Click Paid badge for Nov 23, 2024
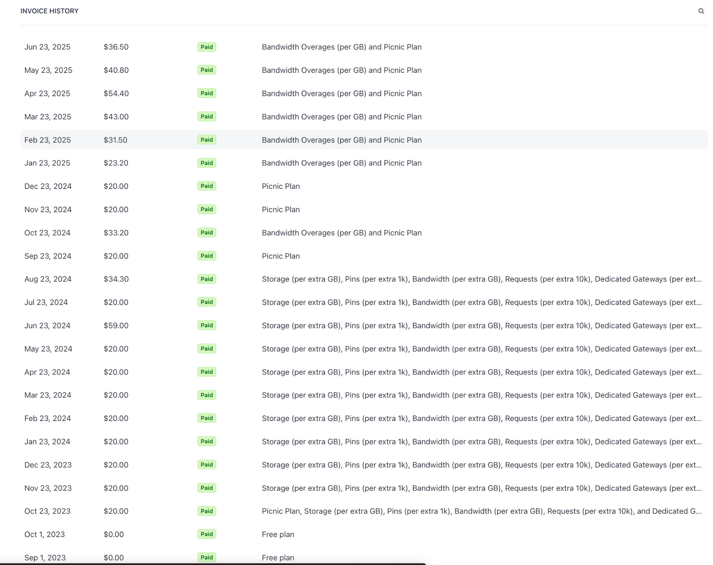 206,209
